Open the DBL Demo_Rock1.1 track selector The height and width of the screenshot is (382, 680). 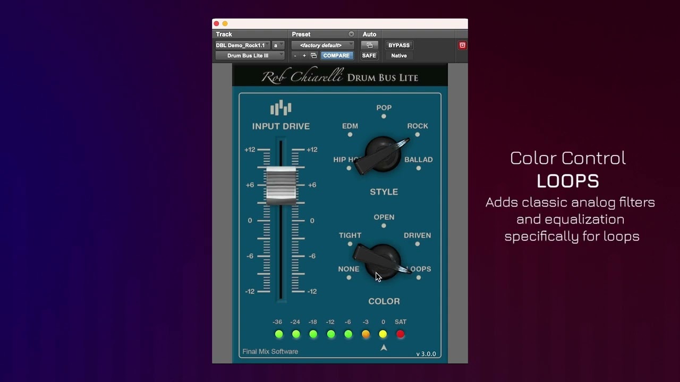point(243,45)
